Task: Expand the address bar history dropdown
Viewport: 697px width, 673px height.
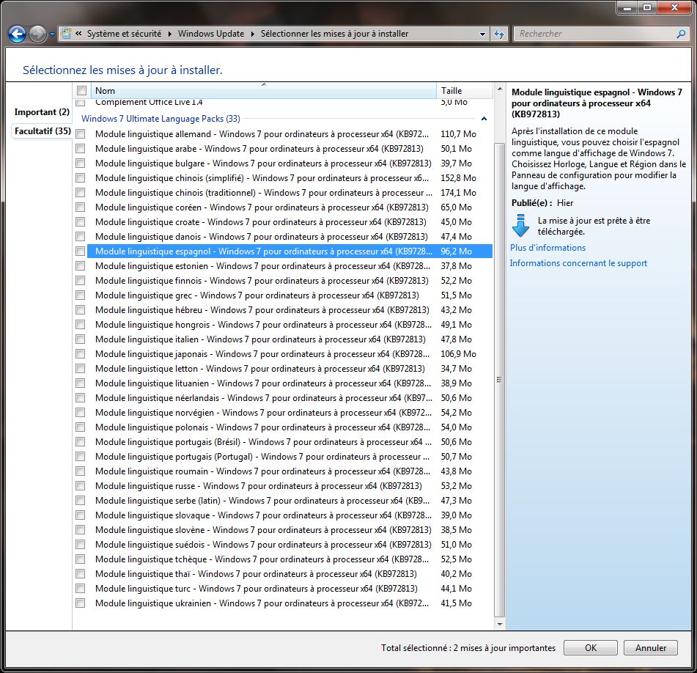Action: [x=482, y=34]
